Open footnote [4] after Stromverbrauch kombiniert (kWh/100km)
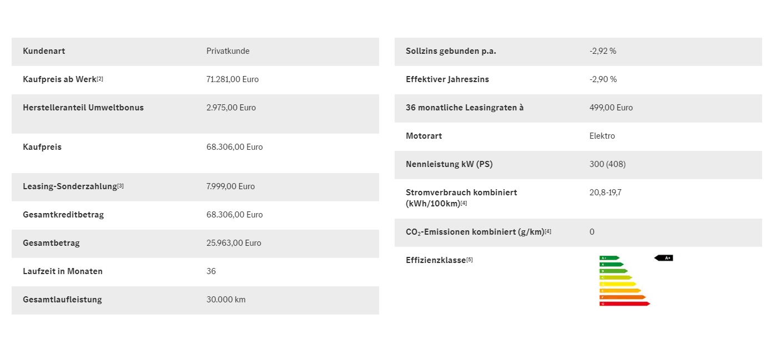Screen dimensions: 766x349 (x=463, y=203)
